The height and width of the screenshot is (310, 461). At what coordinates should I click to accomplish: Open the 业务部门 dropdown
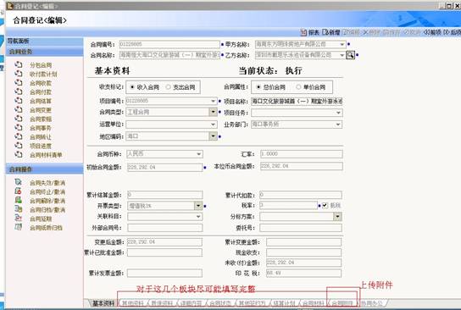[338, 125]
